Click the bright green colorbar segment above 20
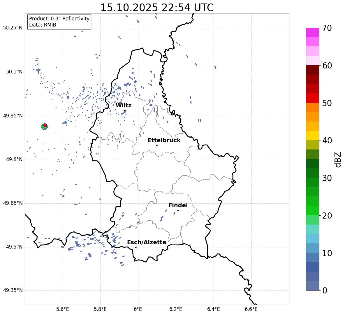 (x=313, y=210)
